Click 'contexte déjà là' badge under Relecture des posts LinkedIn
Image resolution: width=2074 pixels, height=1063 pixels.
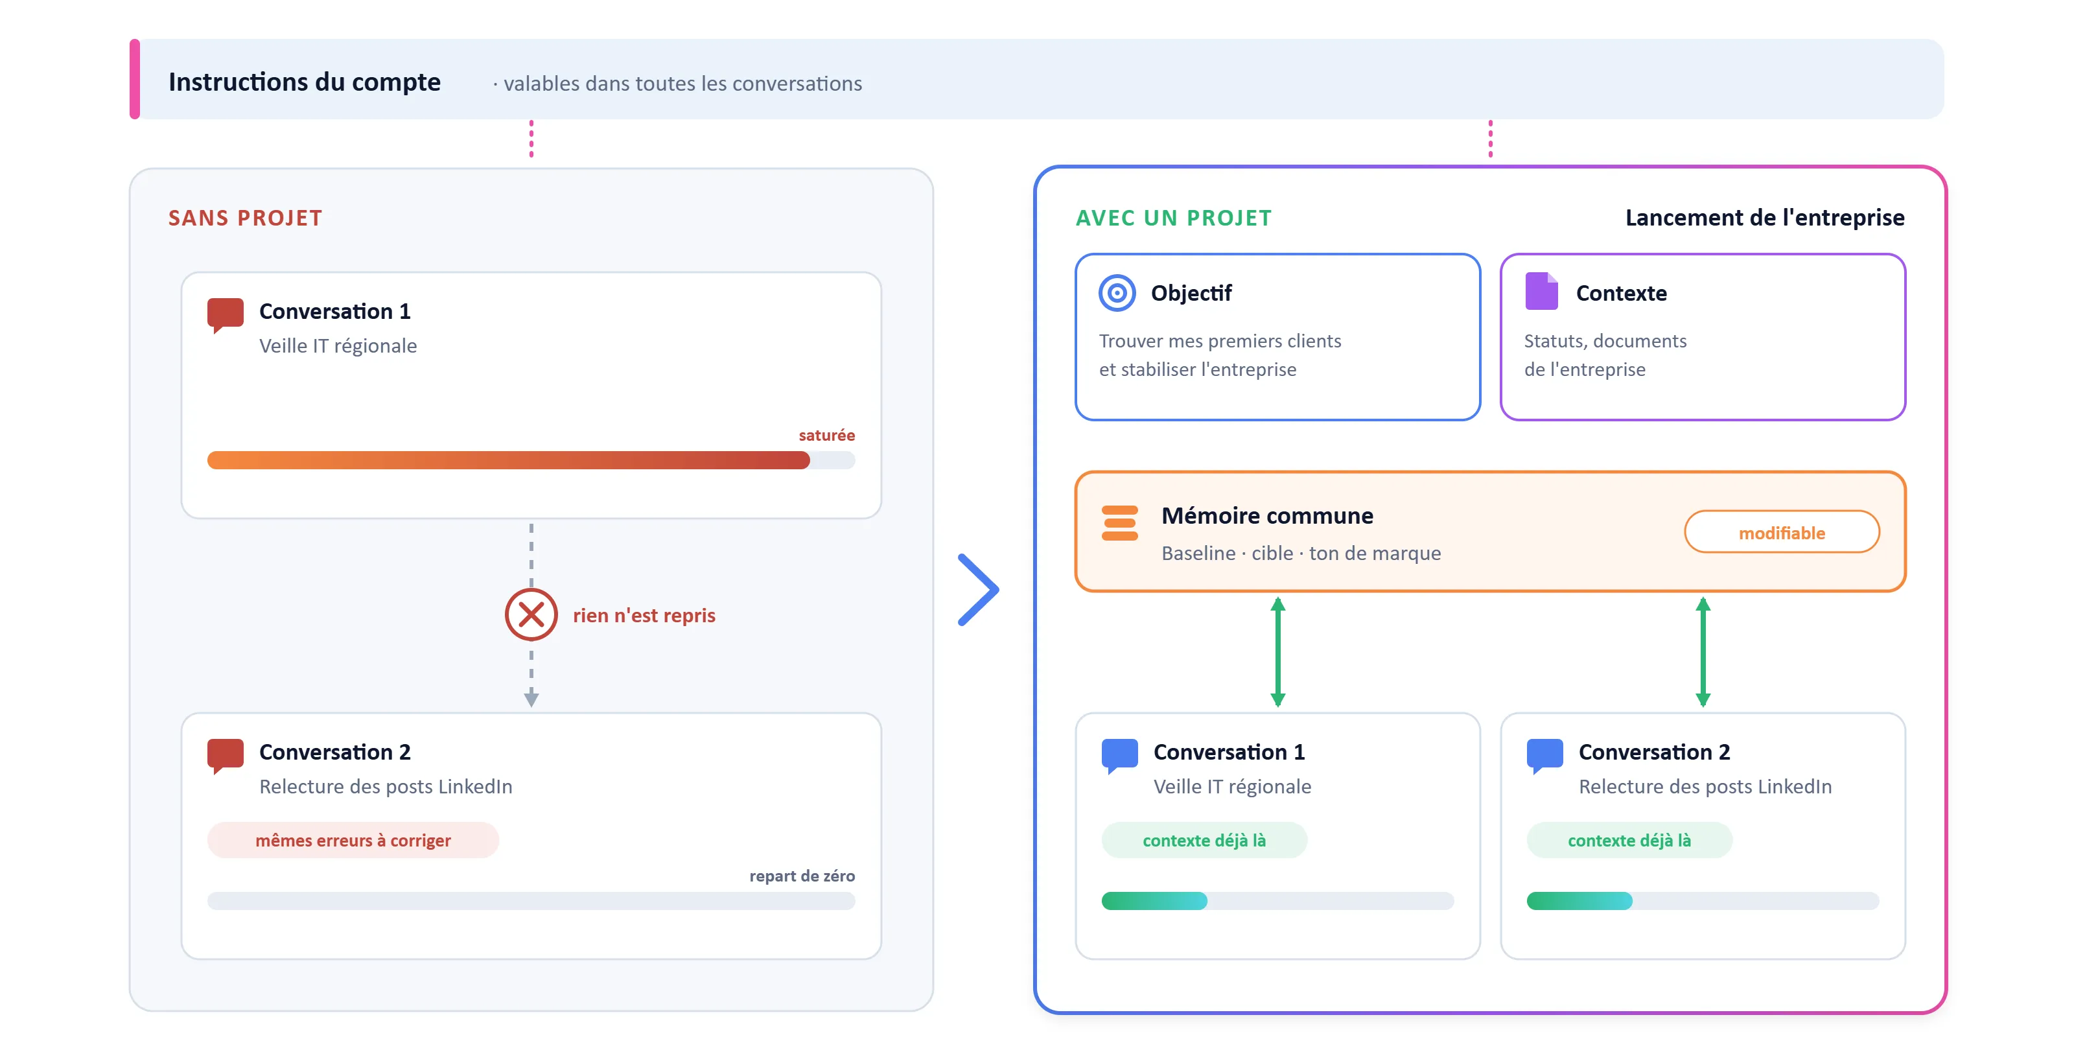[x=1629, y=840]
